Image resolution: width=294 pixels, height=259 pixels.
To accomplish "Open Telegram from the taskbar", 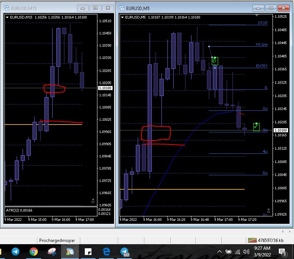I will pyautogui.click(x=16, y=252).
